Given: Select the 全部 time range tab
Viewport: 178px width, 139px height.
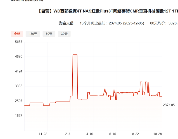Looking at the screenshot, I should pyautogui.click(x=17, y=34).
